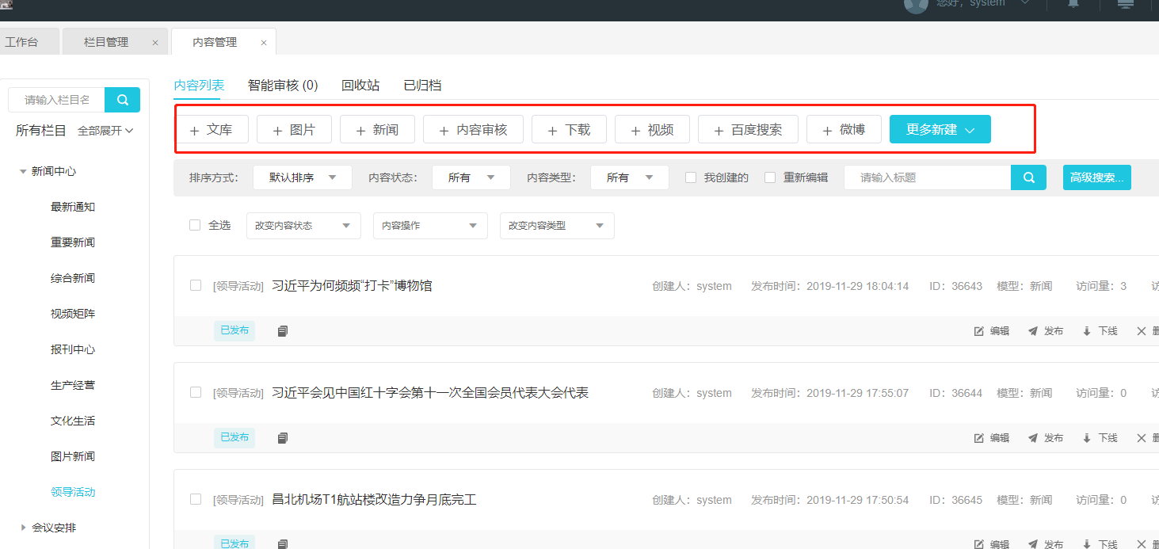Screen dimensions: 1159x549
Task: Enable the 我创建的 filter checkbox
Action: [x=691, y=177]
